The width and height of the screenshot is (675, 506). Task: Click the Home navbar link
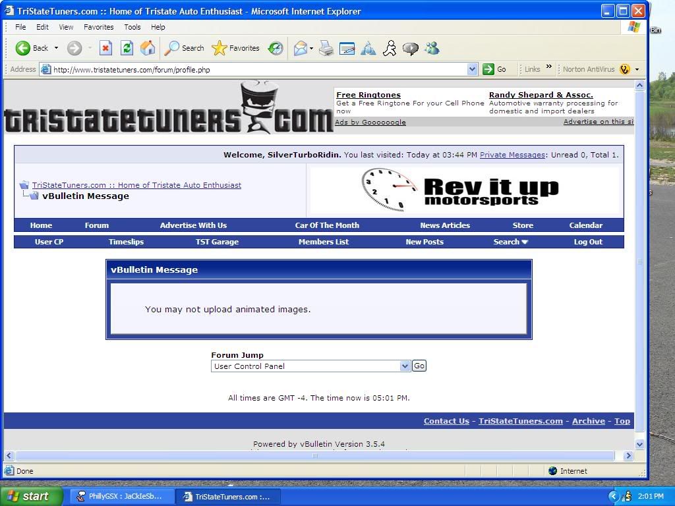coord(41,225)
